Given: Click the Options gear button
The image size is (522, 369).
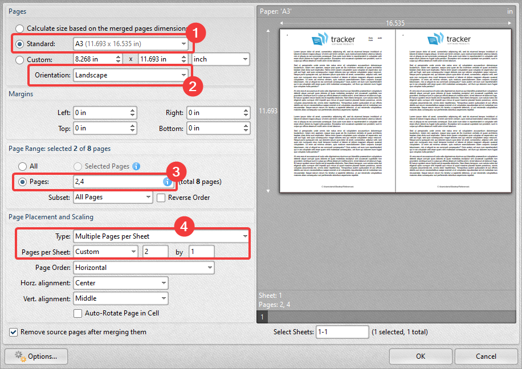Looking at the screenshot, I should [x=36, y=356].
